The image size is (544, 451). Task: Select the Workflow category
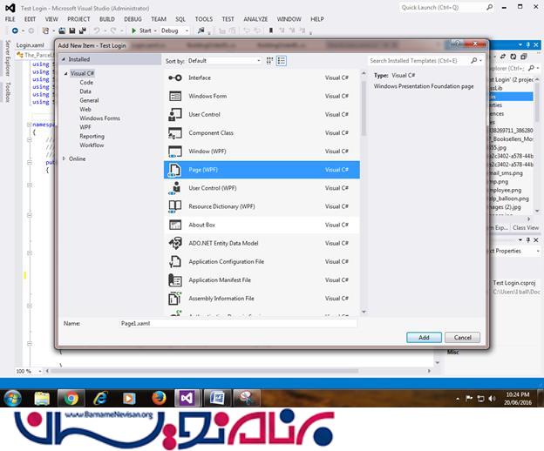click(92, 145)
